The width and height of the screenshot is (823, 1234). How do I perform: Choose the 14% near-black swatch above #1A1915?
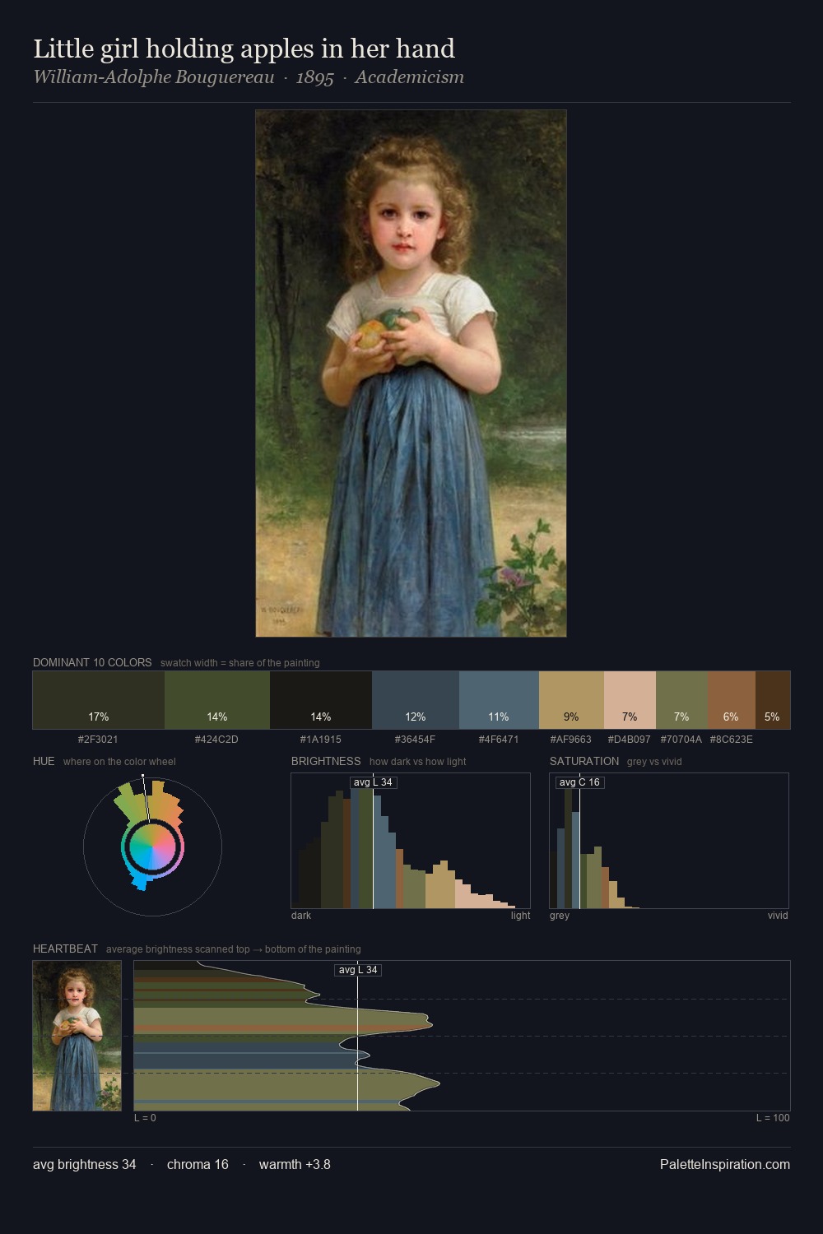[x=321, y=700]
